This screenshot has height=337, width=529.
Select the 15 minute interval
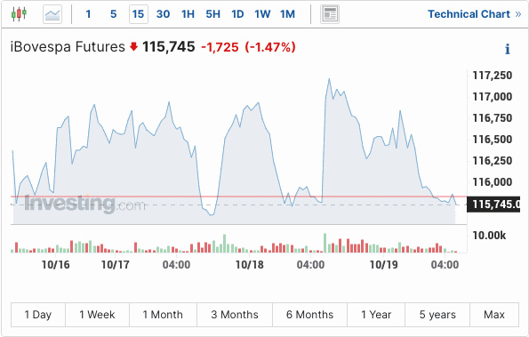(139, 14)
